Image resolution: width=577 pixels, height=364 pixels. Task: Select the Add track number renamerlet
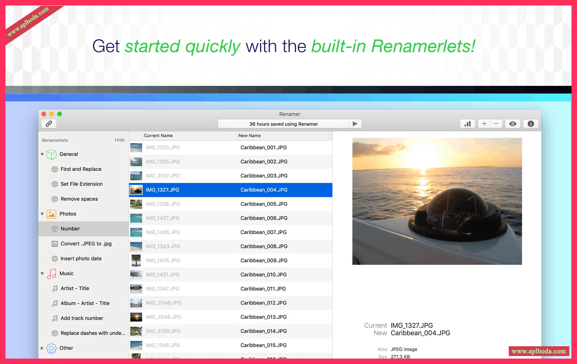point(84,318)
